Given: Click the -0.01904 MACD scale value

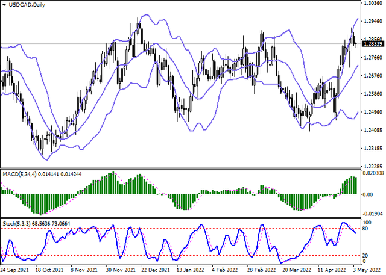Looking at the screenshot, I should tap(371, 214).
